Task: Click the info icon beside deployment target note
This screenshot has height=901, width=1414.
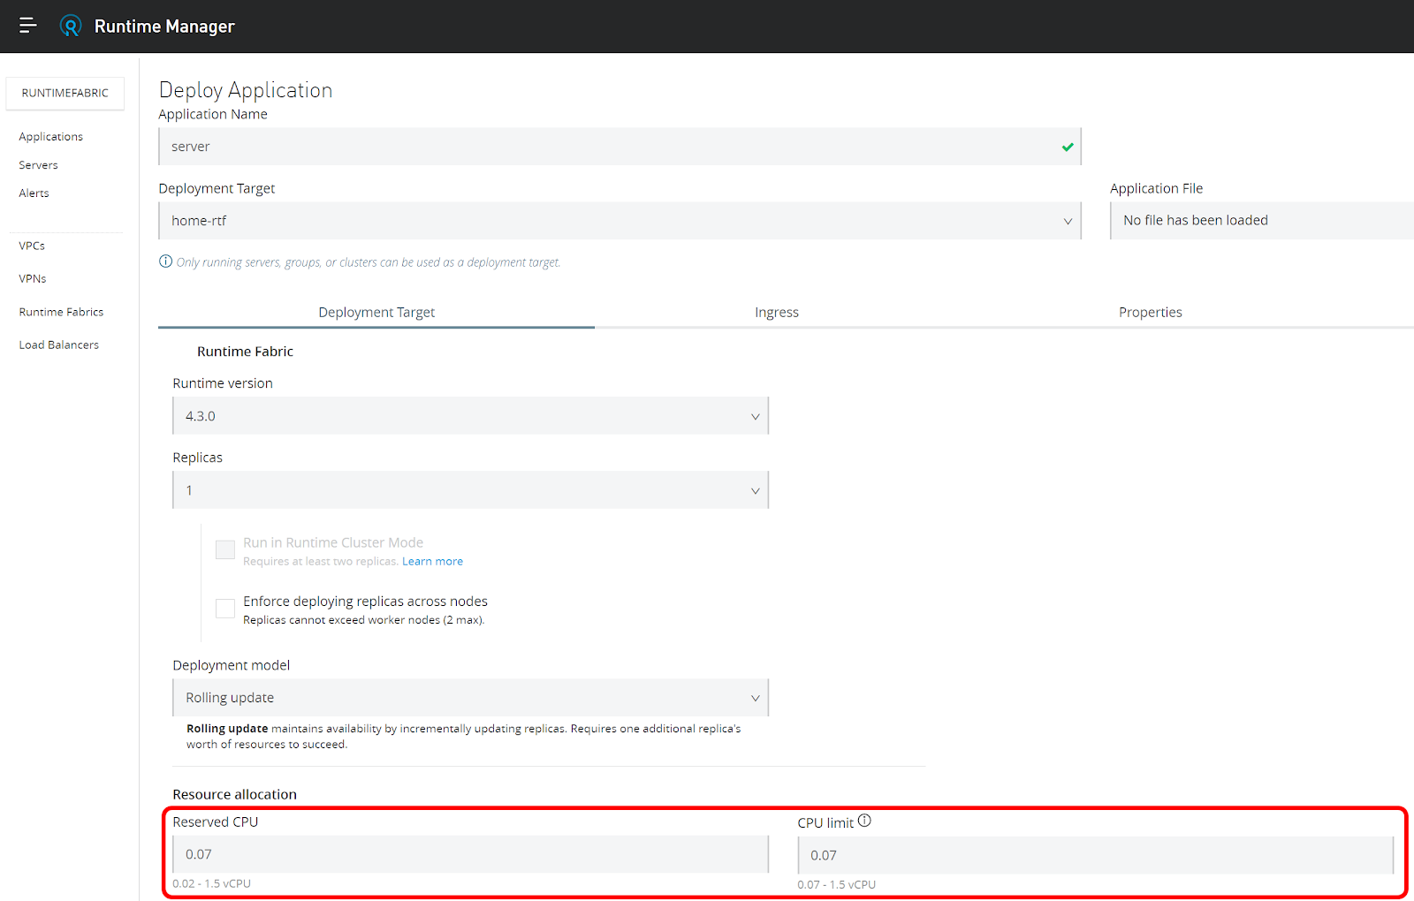Action: [165, 261]
